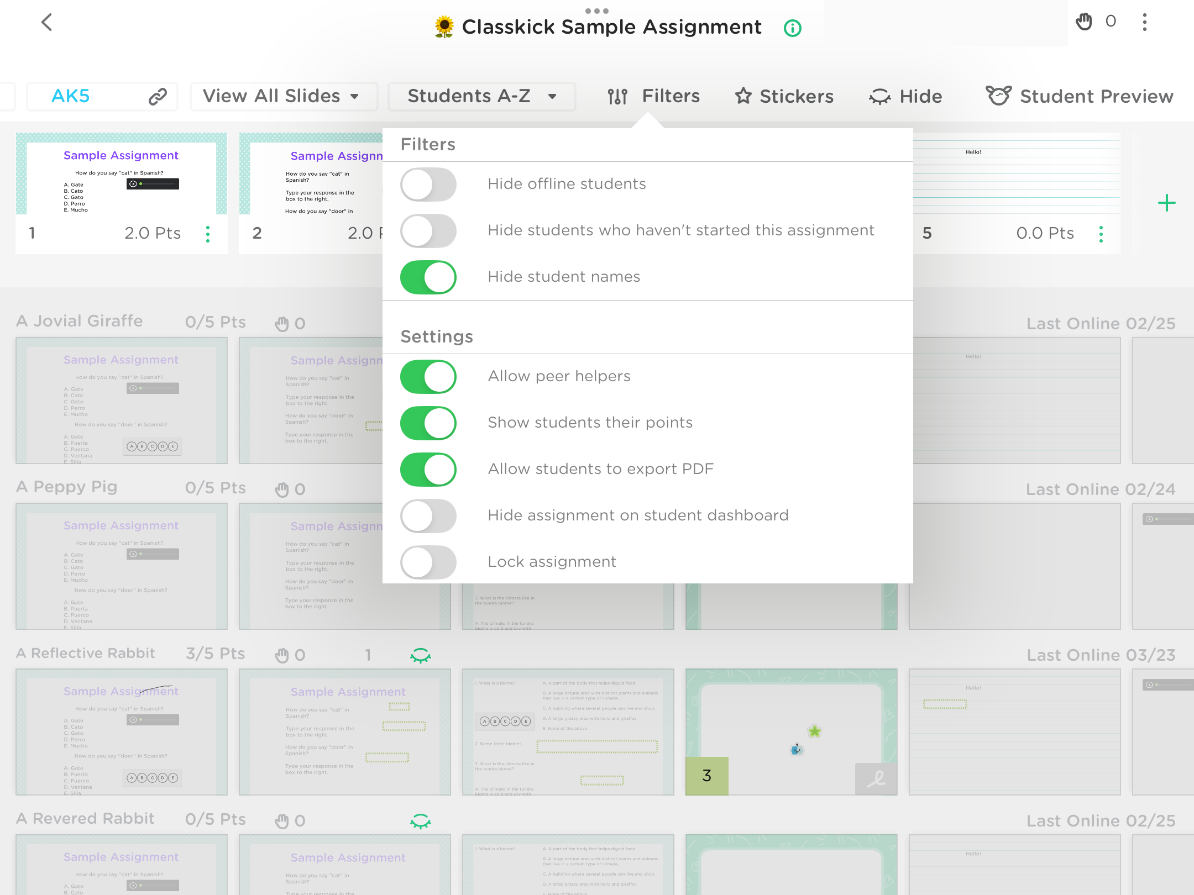This screenshot has height=895, width=1194.
Task: Click A Peppy Pig's raised hand icon
Action: (282, 489)
